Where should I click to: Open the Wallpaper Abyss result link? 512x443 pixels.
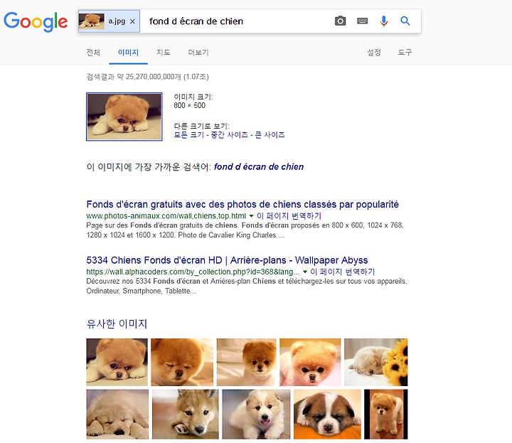pos(227,260)
